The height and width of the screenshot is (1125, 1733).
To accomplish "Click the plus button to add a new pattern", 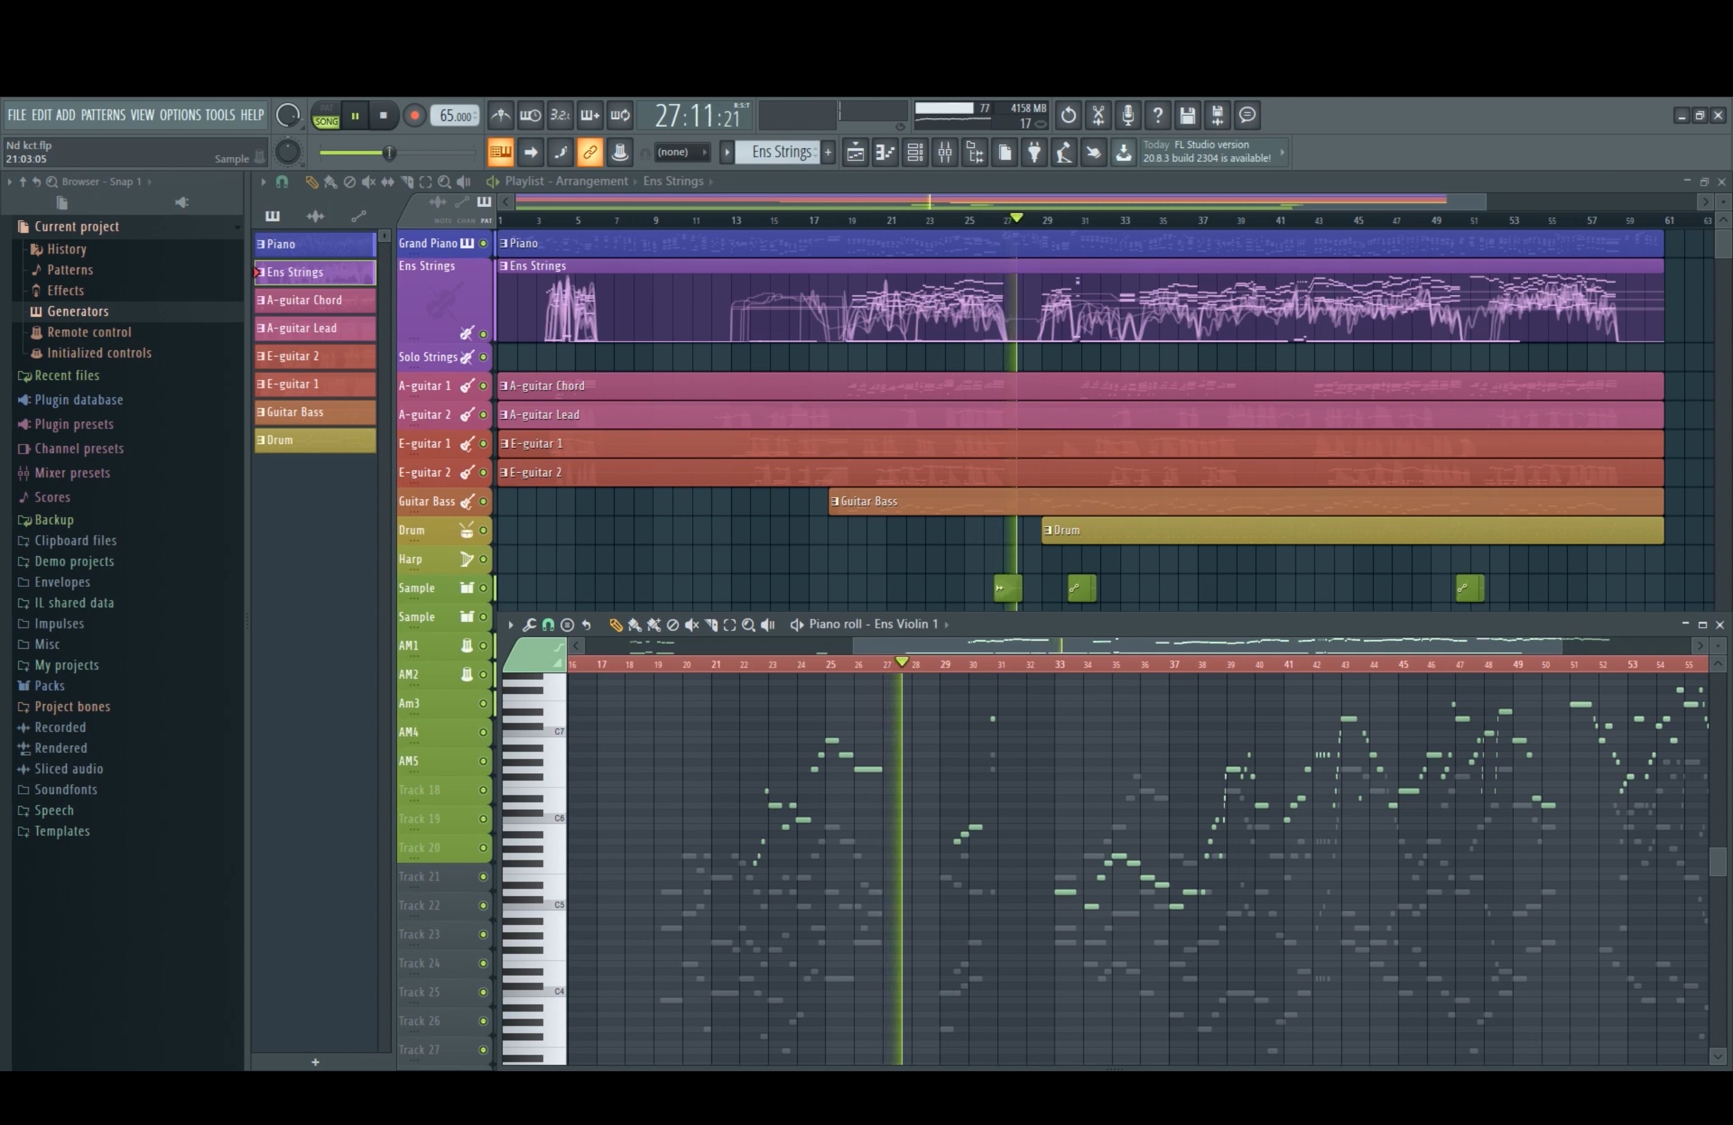I will click(x=829, y=152).
